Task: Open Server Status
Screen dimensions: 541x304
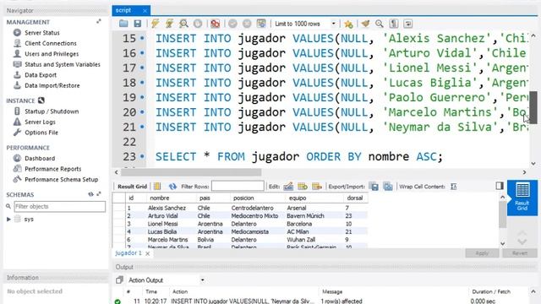Action: pyautogui.click(x=42, y=33)
